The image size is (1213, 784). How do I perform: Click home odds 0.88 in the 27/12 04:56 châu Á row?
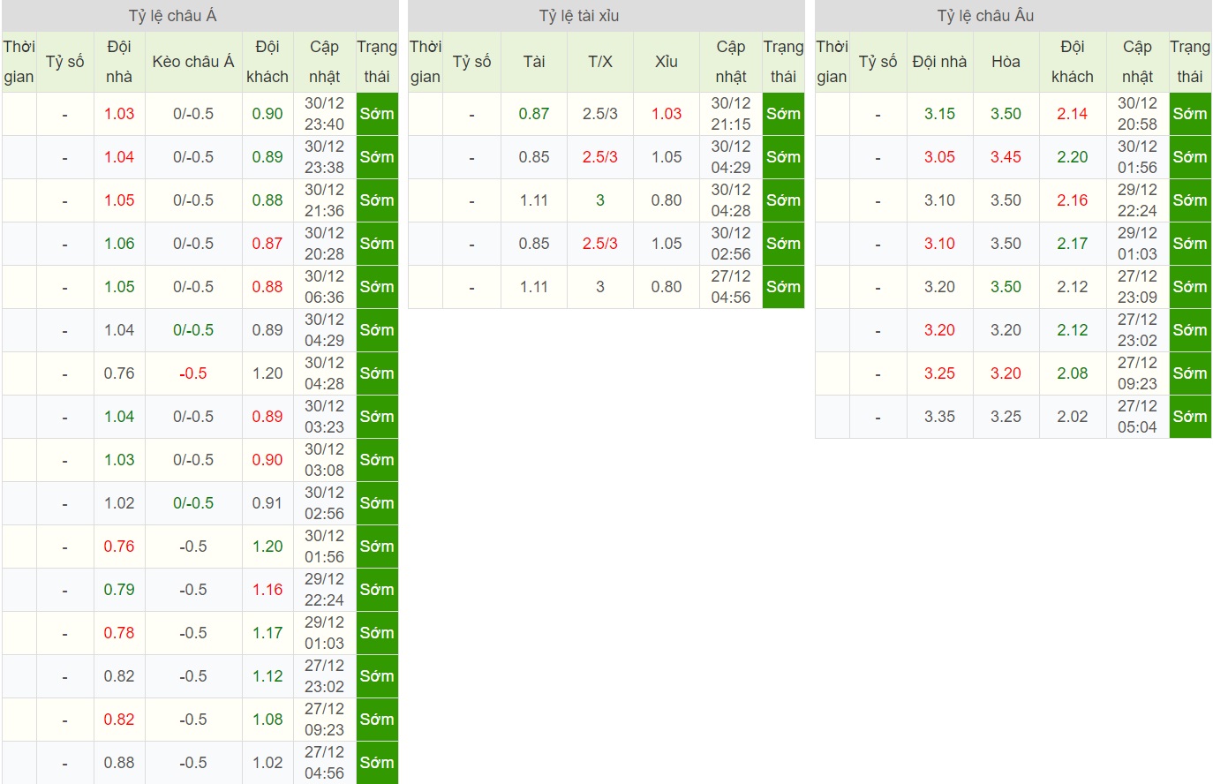[119, 763]
